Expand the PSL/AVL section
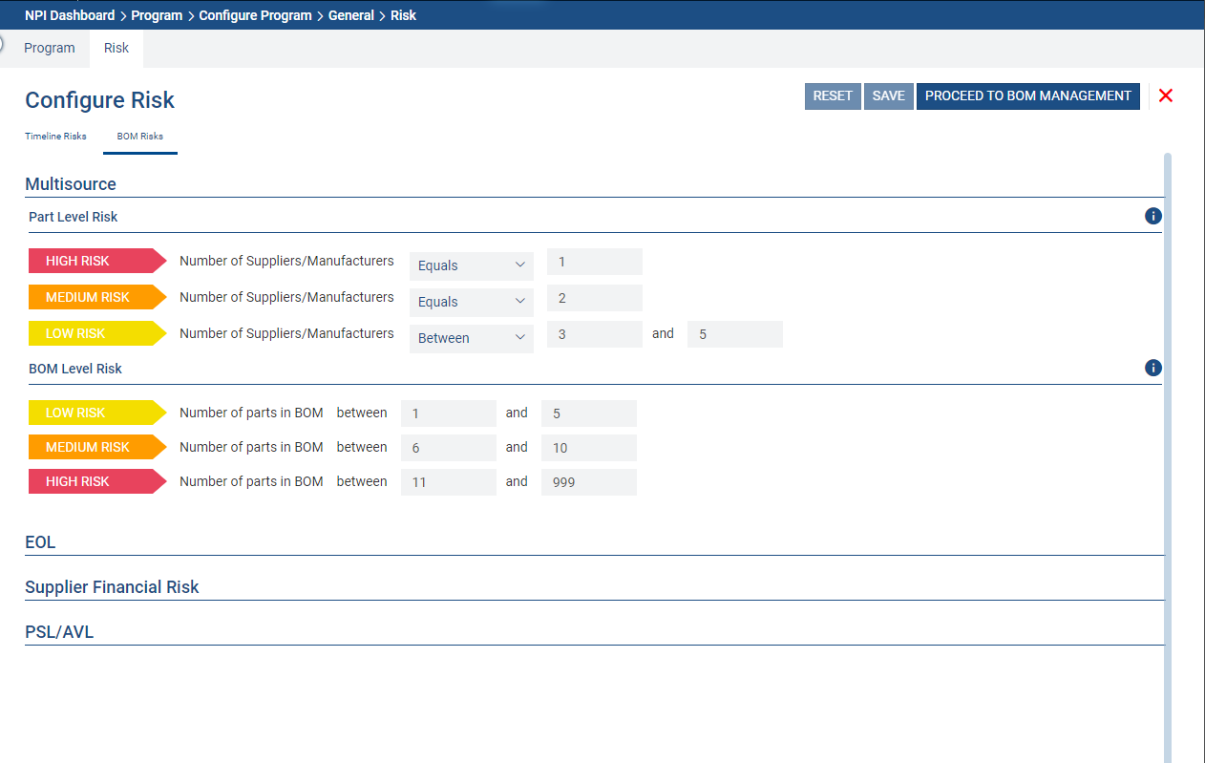 click(59, 632)
